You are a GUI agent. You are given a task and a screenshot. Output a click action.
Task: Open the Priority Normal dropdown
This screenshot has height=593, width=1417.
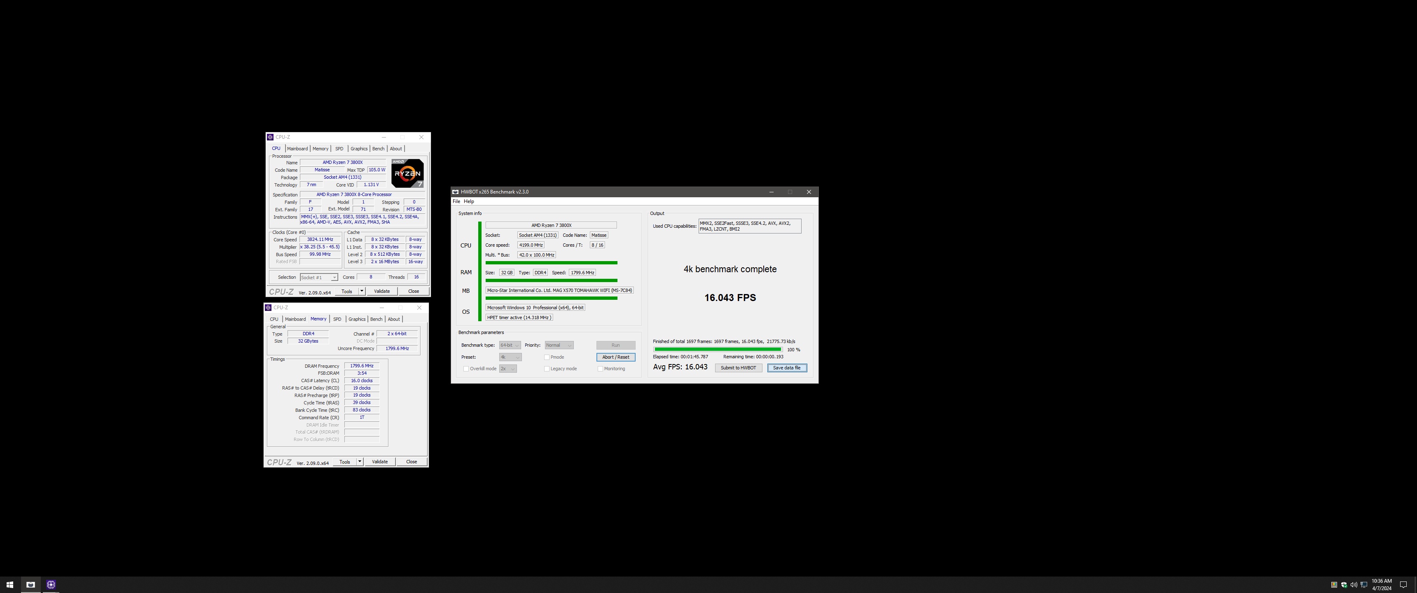(559, 346)
